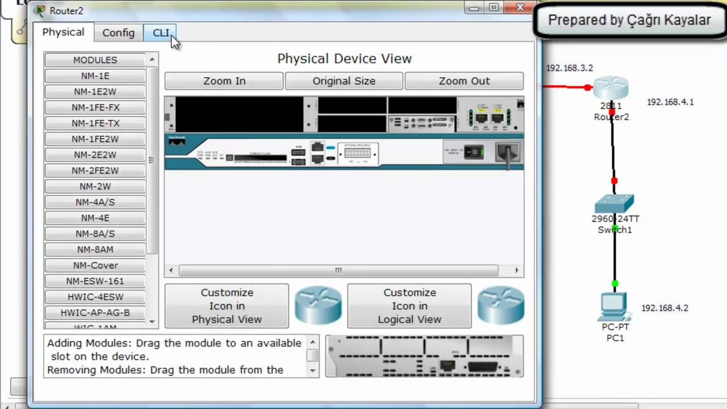Screen dimensions: 727x409
Task: Click the physical view router icon preview
Action: (x=318, y=306)
